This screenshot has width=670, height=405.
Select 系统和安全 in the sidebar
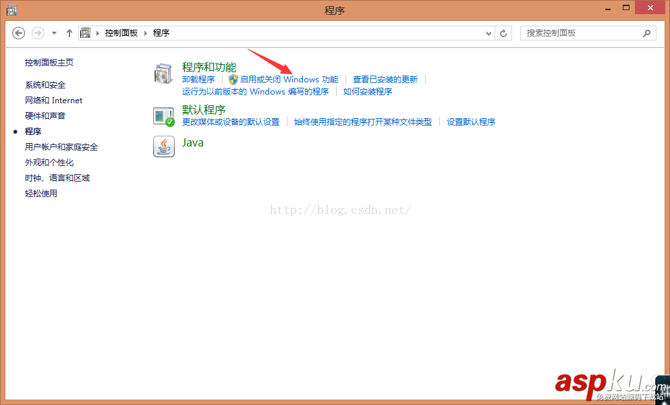(45, 84)
